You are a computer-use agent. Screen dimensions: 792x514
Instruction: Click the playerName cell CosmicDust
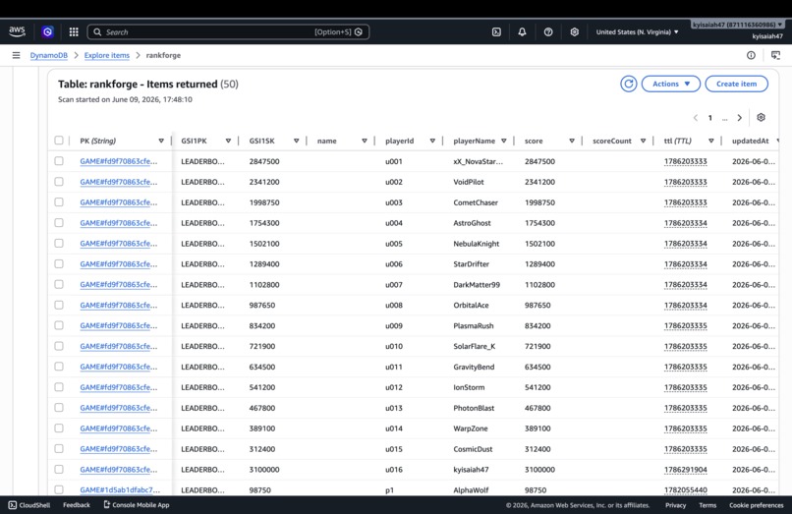(x=473, y=449)
